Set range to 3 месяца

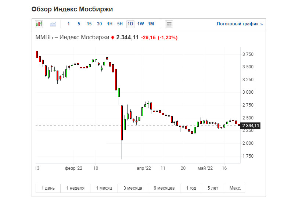(x=133, y=188)
